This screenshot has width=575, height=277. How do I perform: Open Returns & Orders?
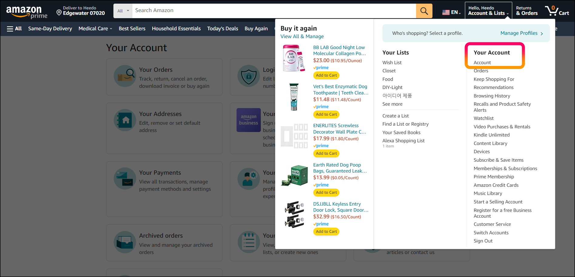tap(527, 11)
